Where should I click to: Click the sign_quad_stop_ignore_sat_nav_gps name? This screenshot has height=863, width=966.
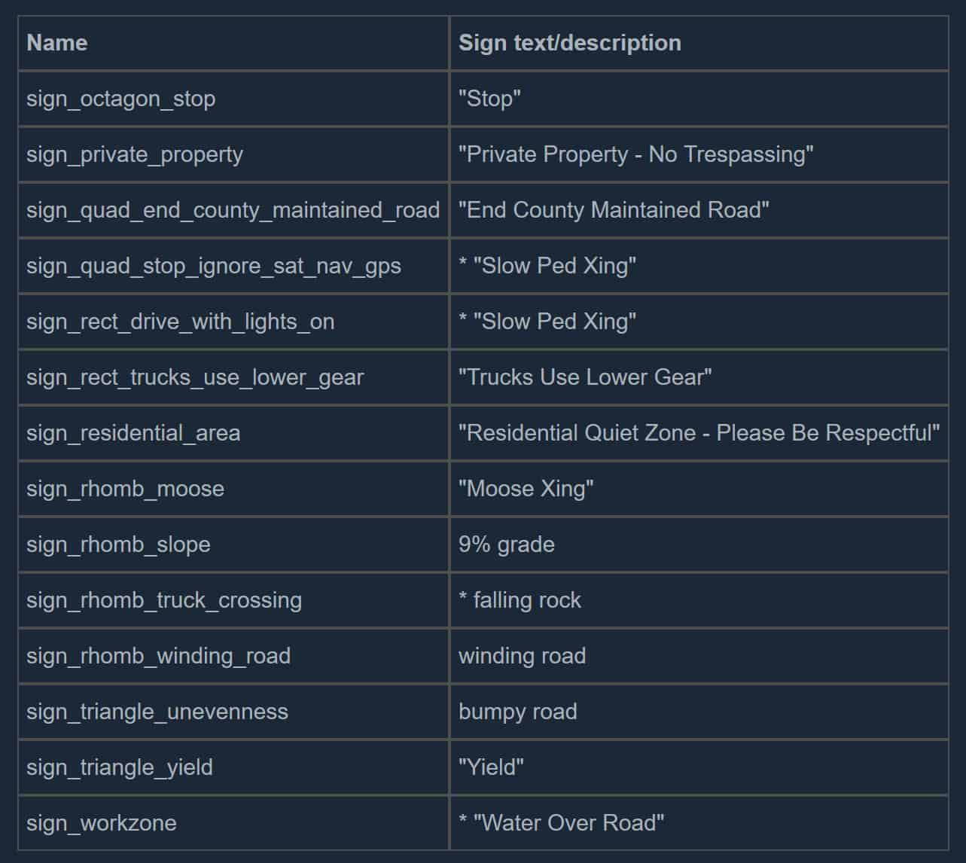coord(214,266)
